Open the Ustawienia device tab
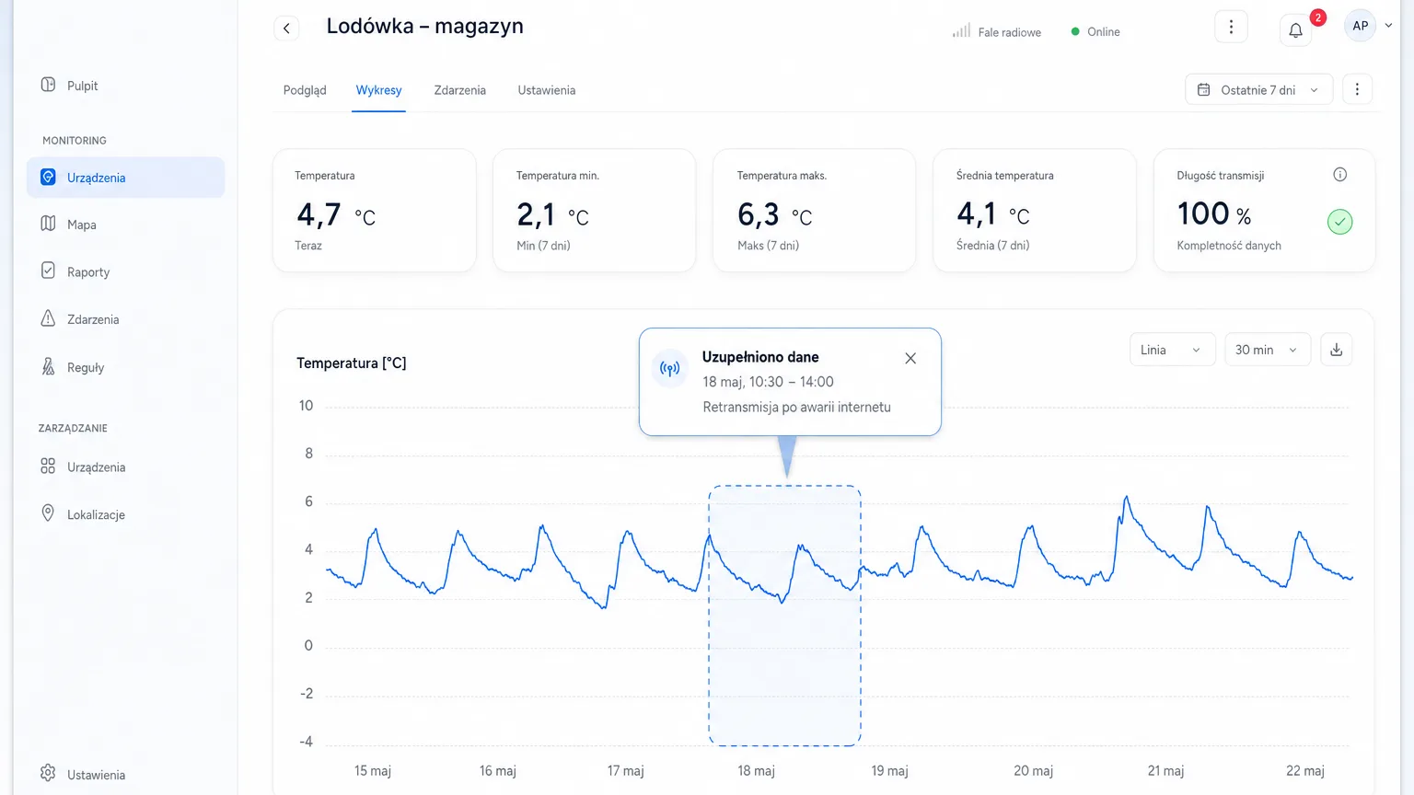 point(546,90)
